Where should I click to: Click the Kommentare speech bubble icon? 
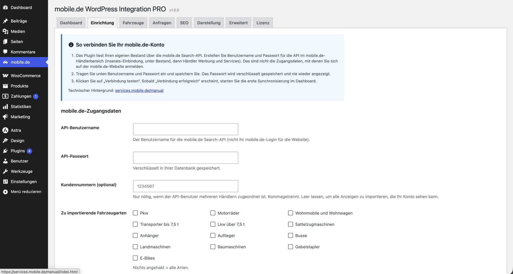pyautogui.click(x=5, y=52)
